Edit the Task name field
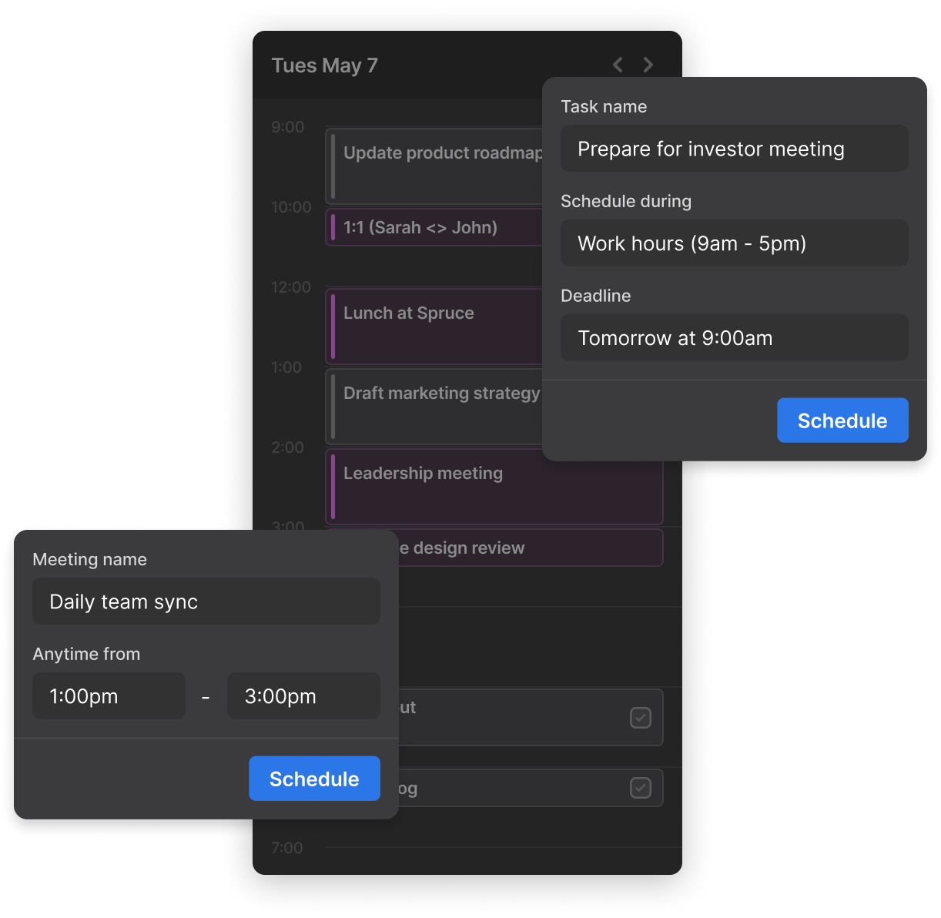The height and width of the screenshot is (918, 941). pos(733,148)
